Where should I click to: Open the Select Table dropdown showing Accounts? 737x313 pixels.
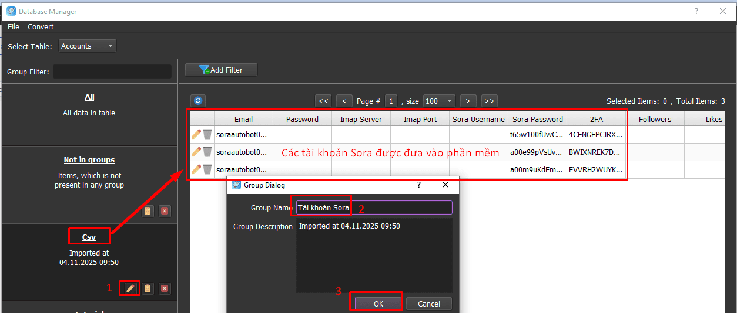click(88, 46)
